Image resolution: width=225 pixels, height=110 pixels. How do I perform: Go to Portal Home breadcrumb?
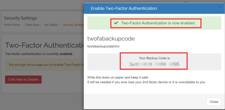click(12, 25)
